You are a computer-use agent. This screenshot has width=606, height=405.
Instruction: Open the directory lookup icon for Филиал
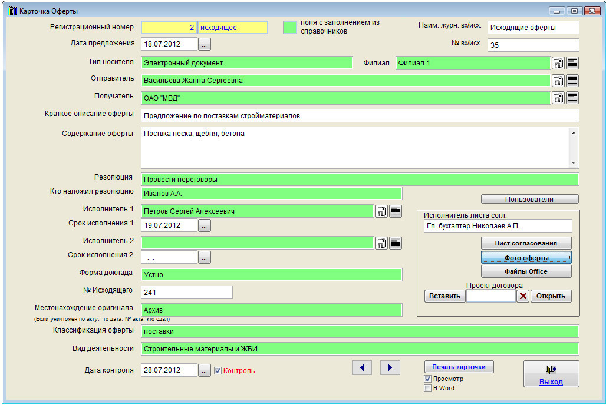pos(558,63)
